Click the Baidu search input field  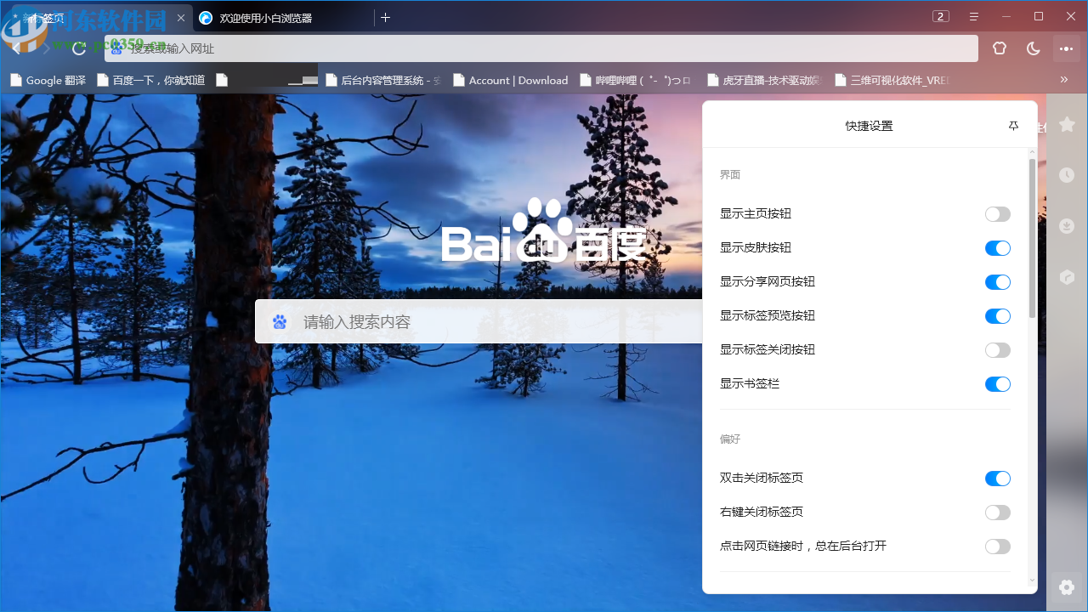coord(476,320)
